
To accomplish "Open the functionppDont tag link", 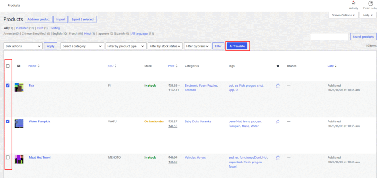I will tap(250, 158).
